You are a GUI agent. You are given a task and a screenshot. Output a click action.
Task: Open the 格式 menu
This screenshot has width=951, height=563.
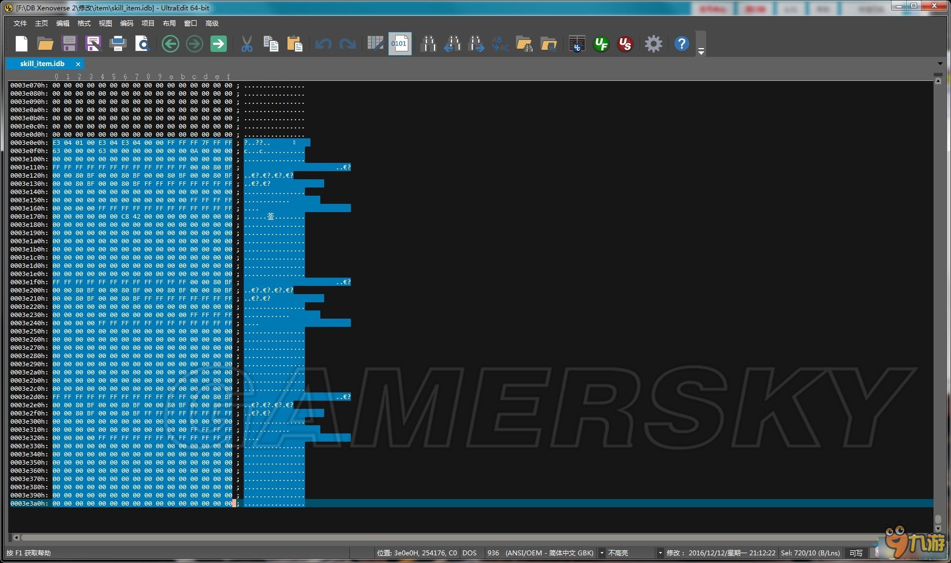(x=84, y=24)
